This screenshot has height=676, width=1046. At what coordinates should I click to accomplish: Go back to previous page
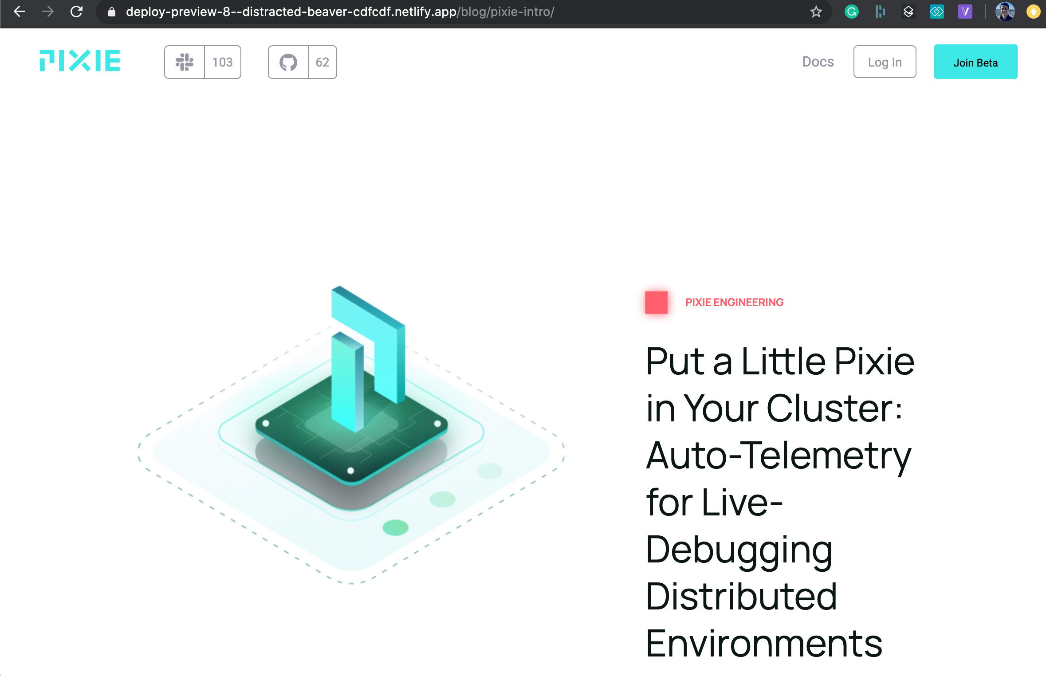click(20, 12)
